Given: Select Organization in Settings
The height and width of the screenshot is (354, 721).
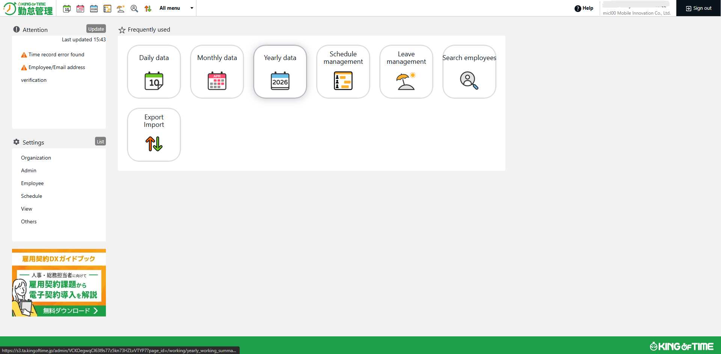Looking at the screenshot, I should (x=36, y=158).
